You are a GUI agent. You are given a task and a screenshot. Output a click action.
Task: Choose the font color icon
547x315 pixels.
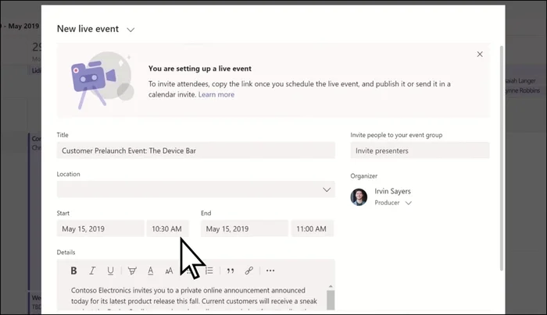[150, 271]
